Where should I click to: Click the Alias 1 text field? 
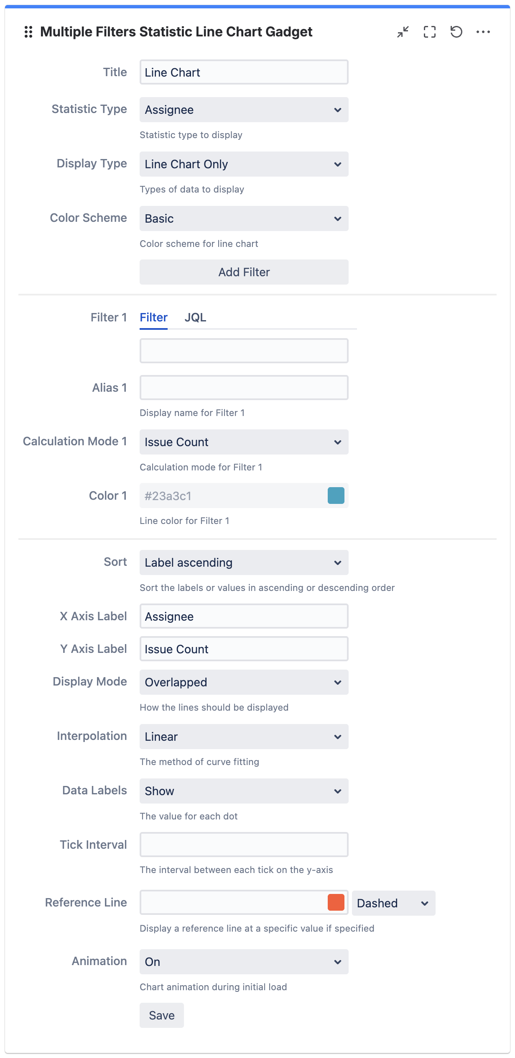pos(244,388)
